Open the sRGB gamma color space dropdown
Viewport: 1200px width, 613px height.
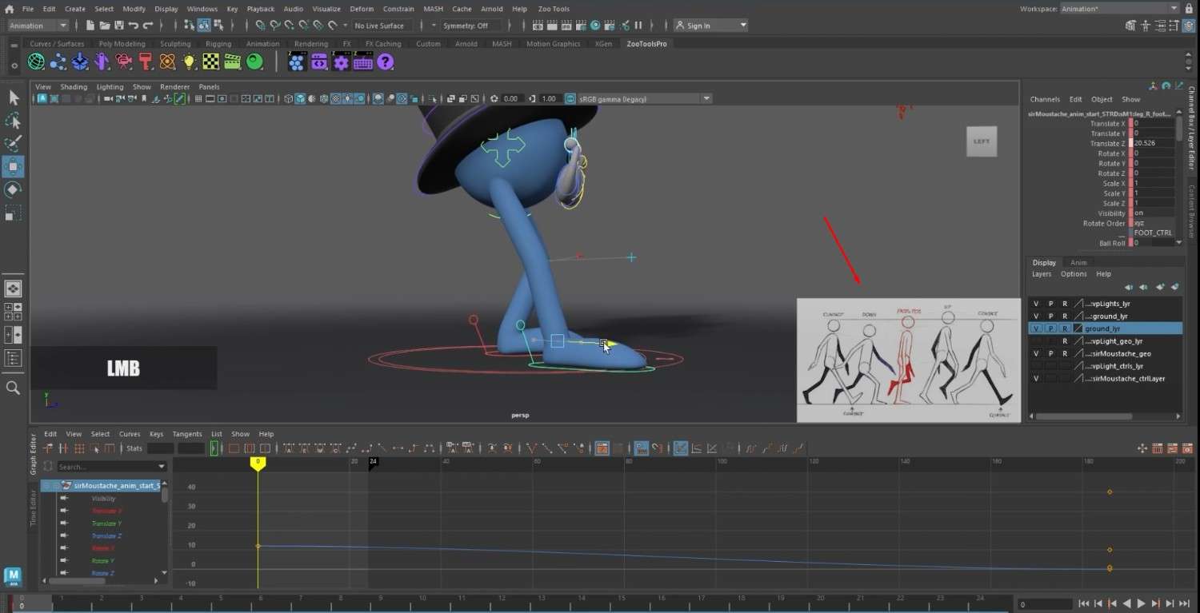click(x=638, y=98)
